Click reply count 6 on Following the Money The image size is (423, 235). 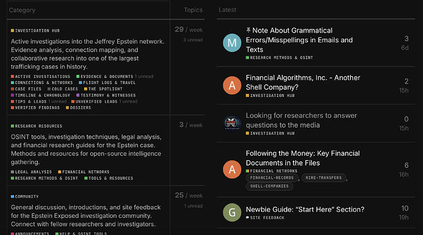(x=406, y=165)
